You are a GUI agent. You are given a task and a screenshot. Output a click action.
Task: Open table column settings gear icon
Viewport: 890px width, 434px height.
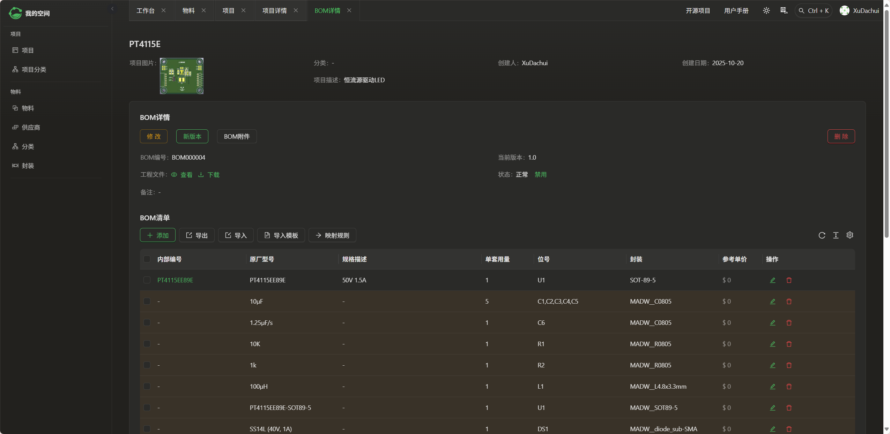[x=850, y=235]
